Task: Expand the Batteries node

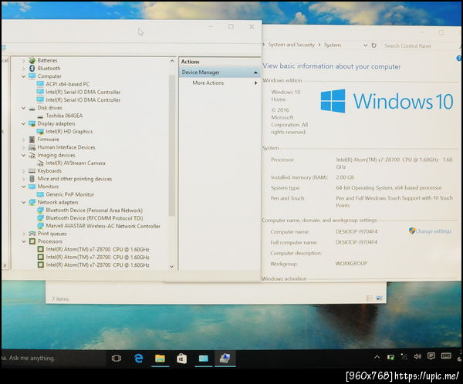Action: (23, 60)
